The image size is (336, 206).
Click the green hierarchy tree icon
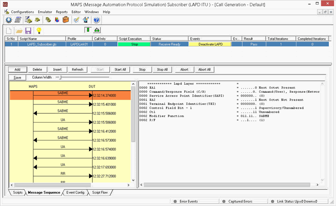[97, 30]
